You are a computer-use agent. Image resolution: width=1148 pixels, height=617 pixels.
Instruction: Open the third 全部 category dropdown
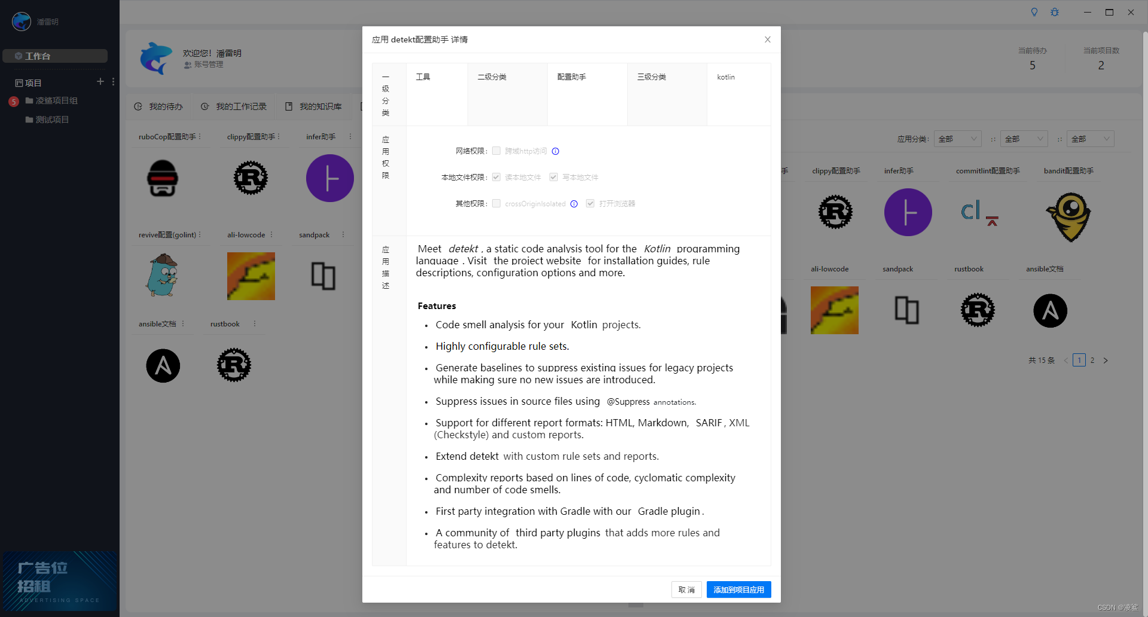tap(1091, 139)
